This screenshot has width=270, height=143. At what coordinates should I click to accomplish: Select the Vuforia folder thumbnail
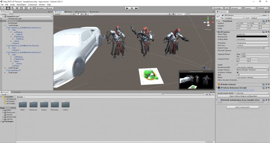66,105
